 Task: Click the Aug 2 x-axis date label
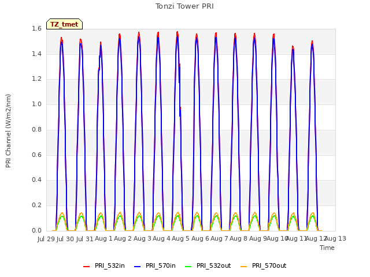[123, 239]
